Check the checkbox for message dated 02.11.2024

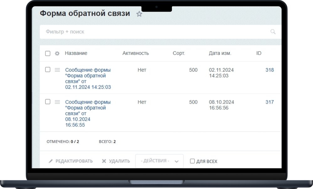[48, 70]
